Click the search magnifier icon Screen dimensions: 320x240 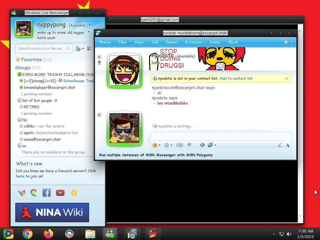click(x=68, y=48)
